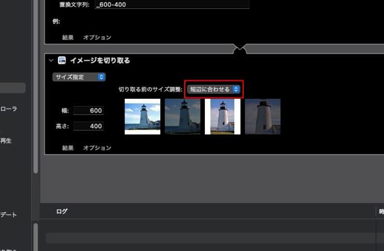Open the 短辺に合わせる size adjustment dropdown

(214, 89)
